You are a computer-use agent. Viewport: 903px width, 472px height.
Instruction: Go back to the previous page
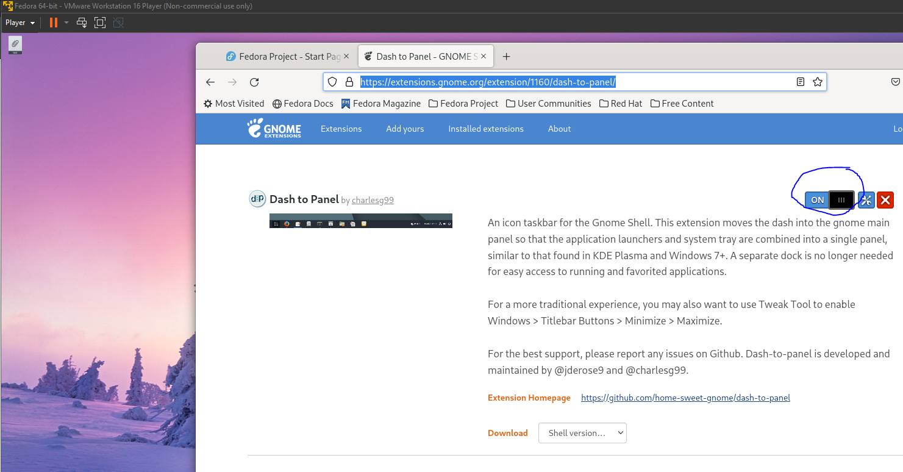pos(210,82)
